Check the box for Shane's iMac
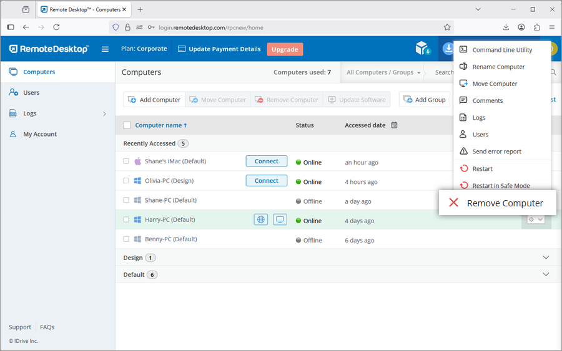The image size is (562, 351). (x=126, y=161)
